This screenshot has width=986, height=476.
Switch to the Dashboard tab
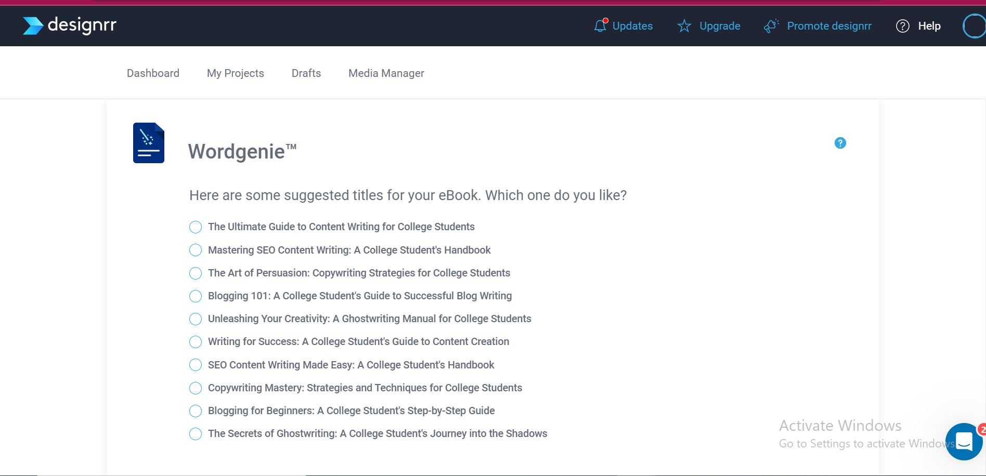pyautogui.click(x=153, y=73)
